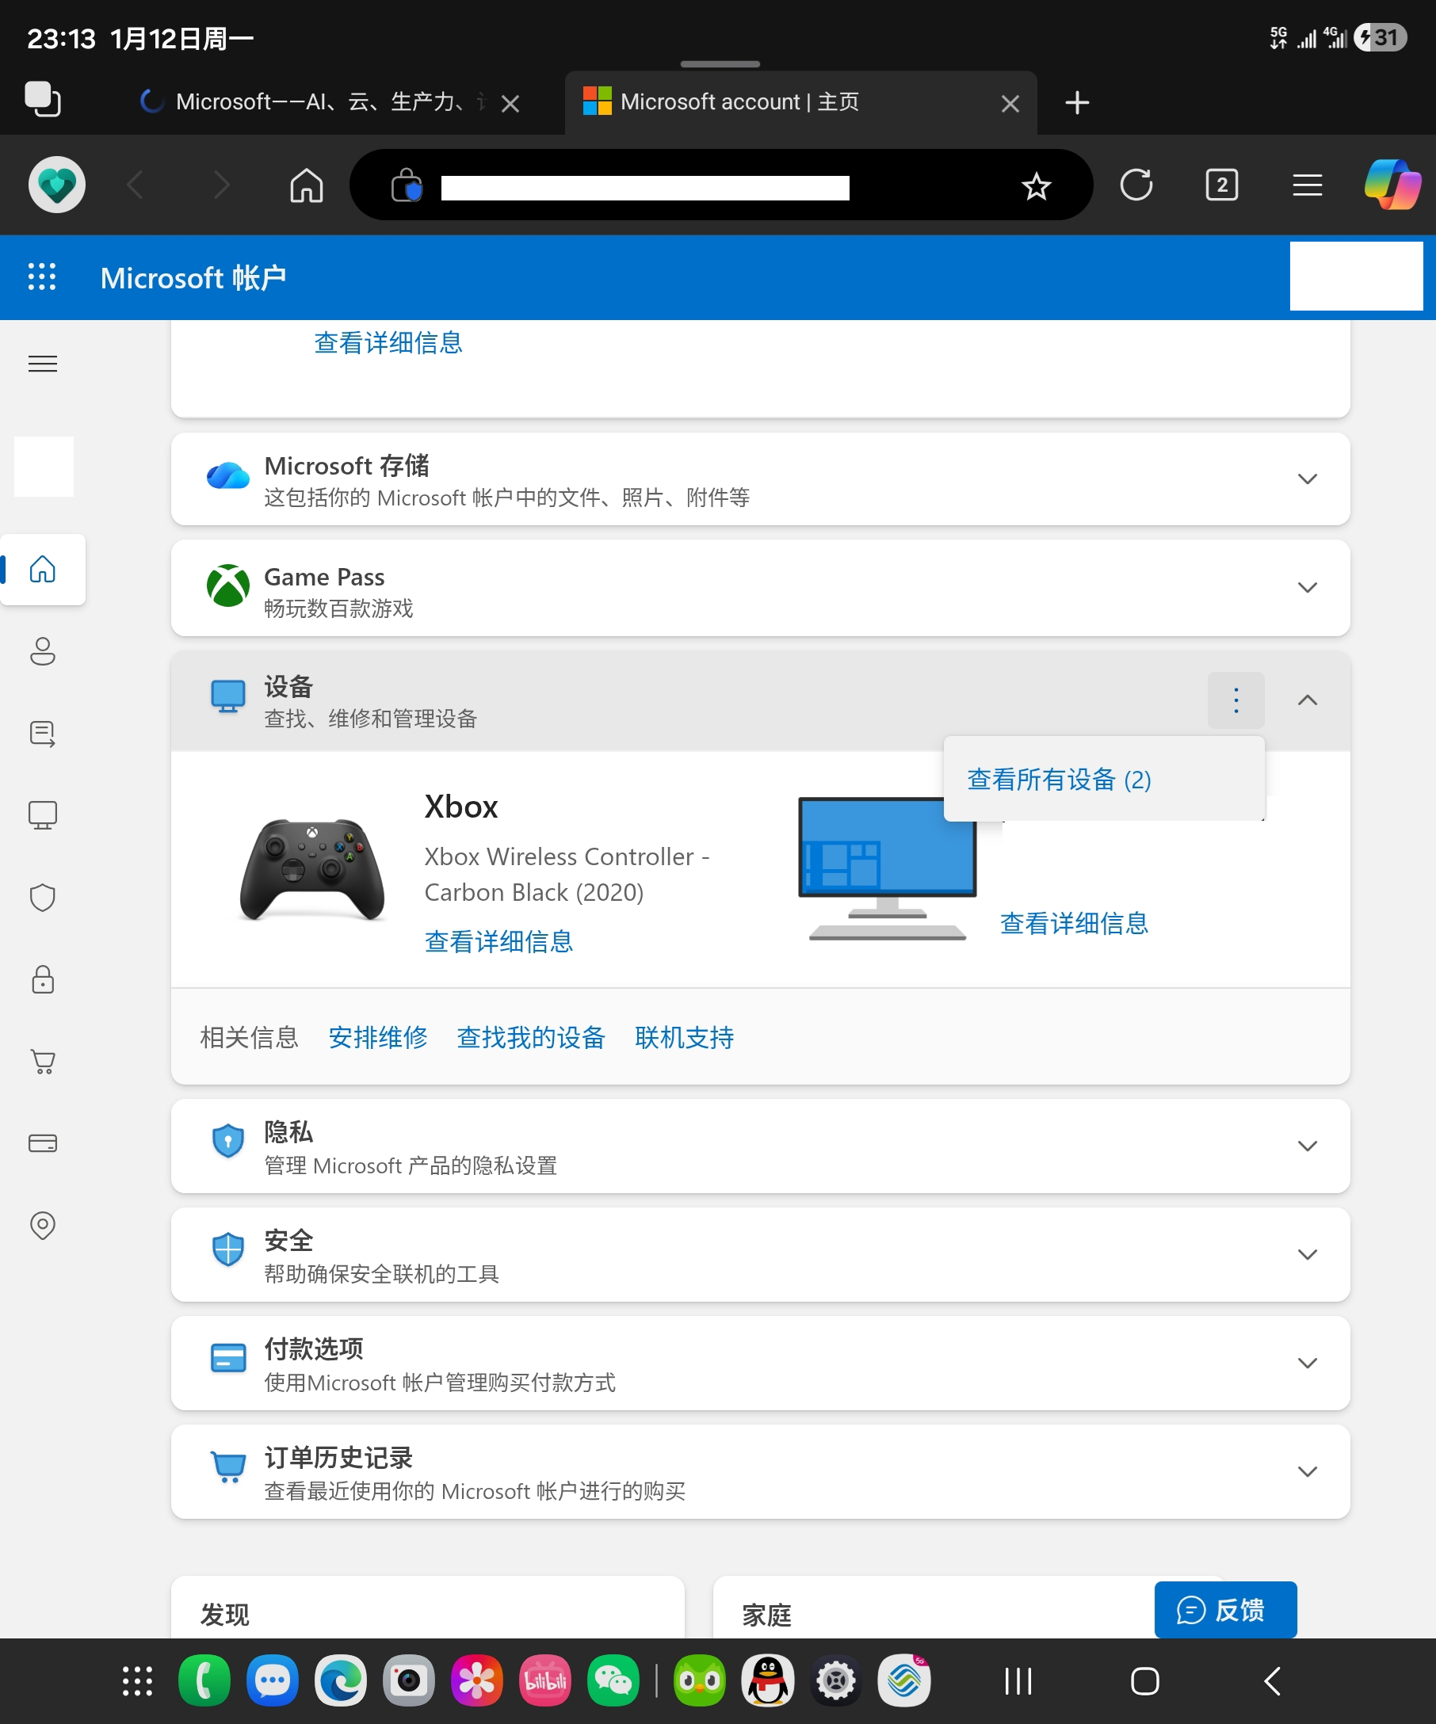Launch WeChat from the taskbar
This screenshot has width=1436, height=1724.
coord(613,1680)
